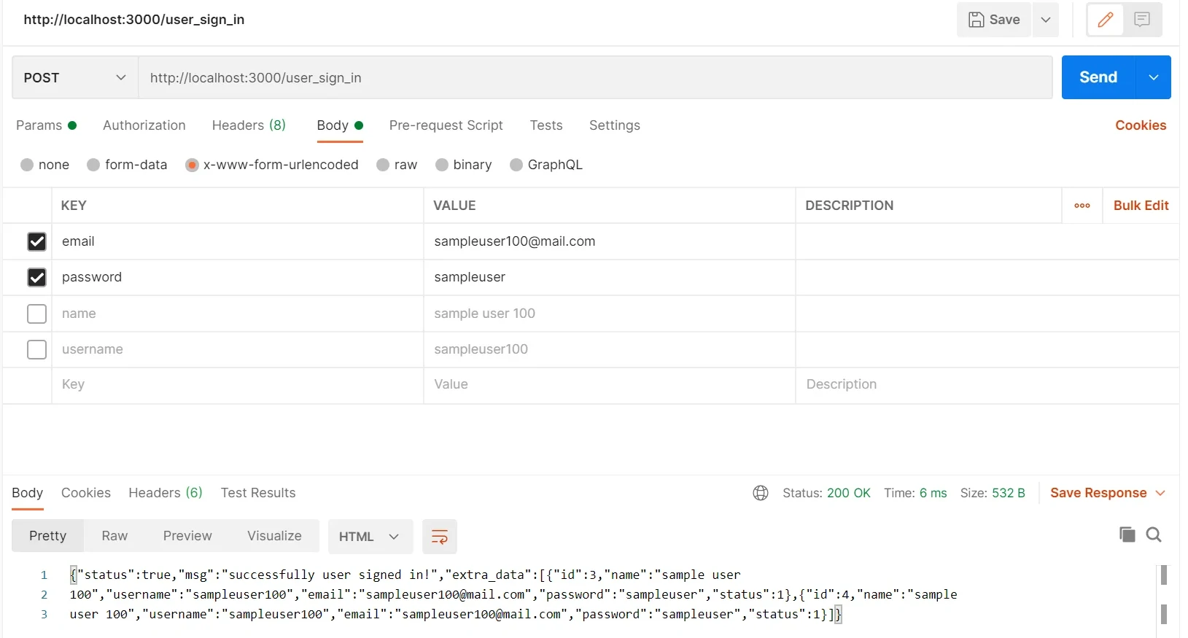Switch to the Authorization tab

(144, 125)
